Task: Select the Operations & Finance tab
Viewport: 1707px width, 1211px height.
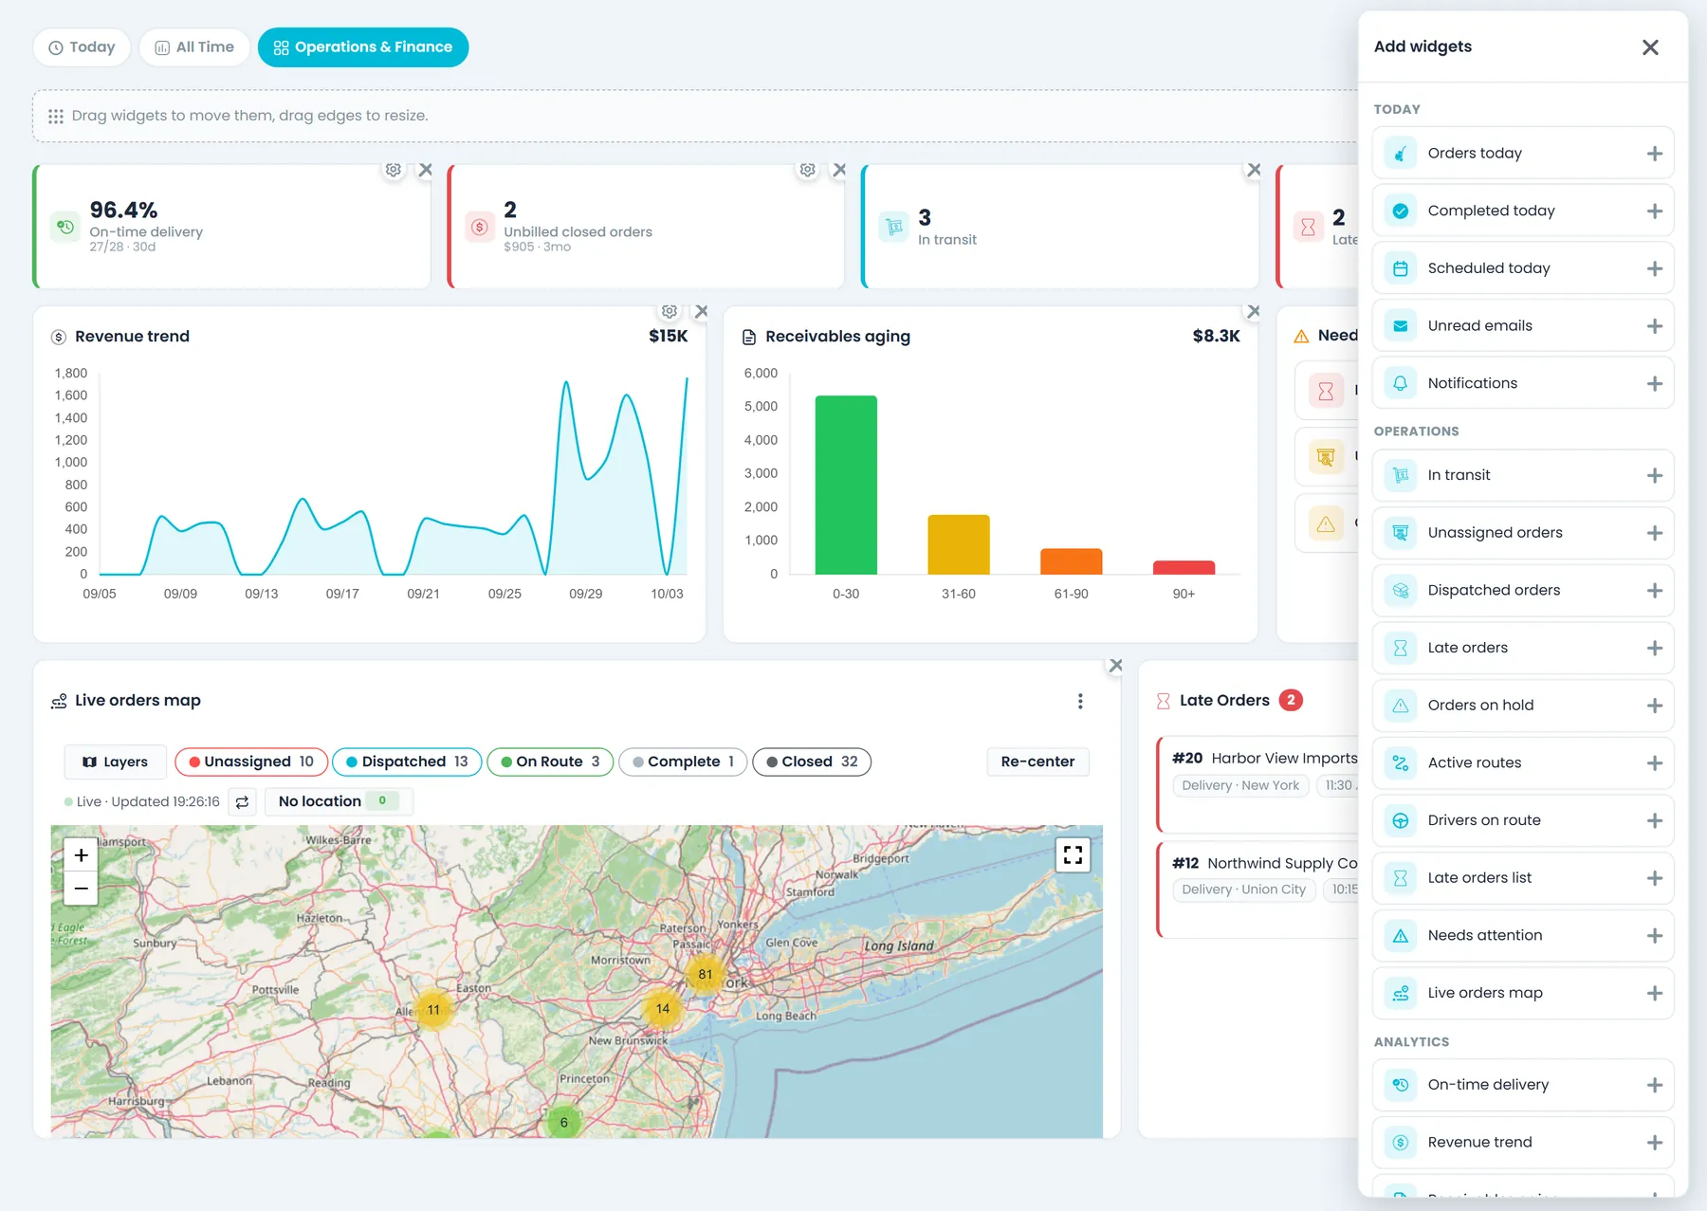Action: tap(363, 47)
